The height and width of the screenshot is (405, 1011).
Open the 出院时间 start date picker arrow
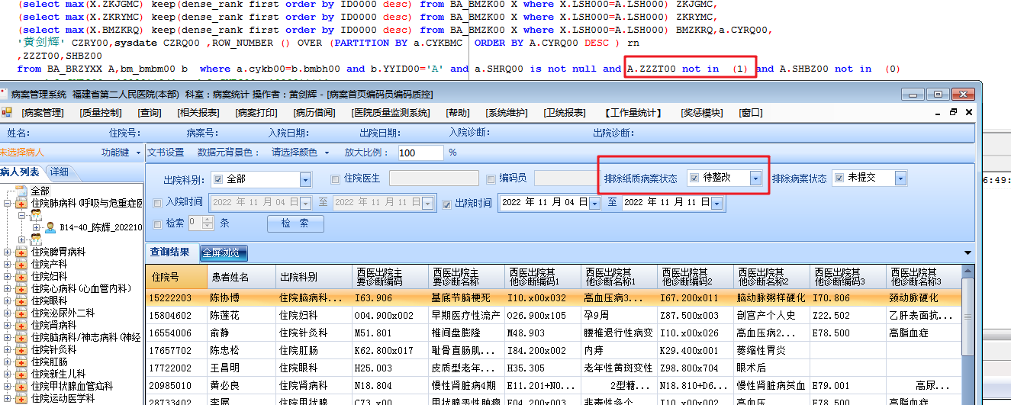pyautogui.click(x=594, y=204)
